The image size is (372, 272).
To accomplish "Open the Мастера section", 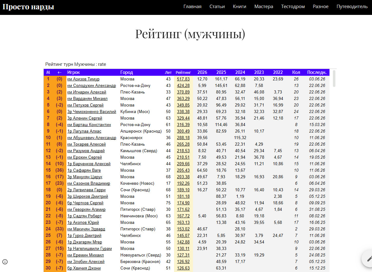I will point(264,7).
